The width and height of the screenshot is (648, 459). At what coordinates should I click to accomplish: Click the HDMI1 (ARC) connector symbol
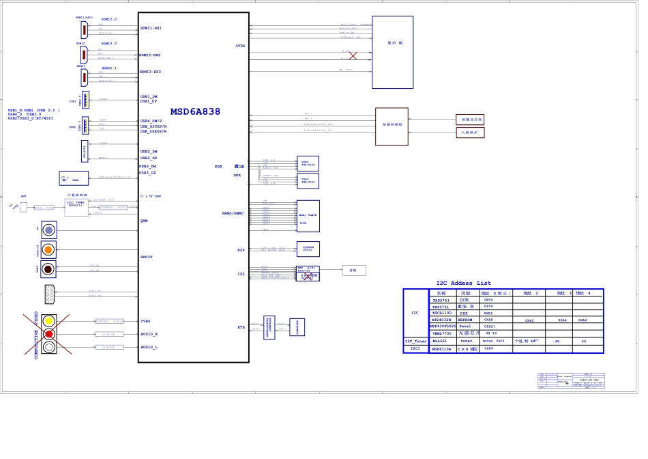tap(84, 30)
